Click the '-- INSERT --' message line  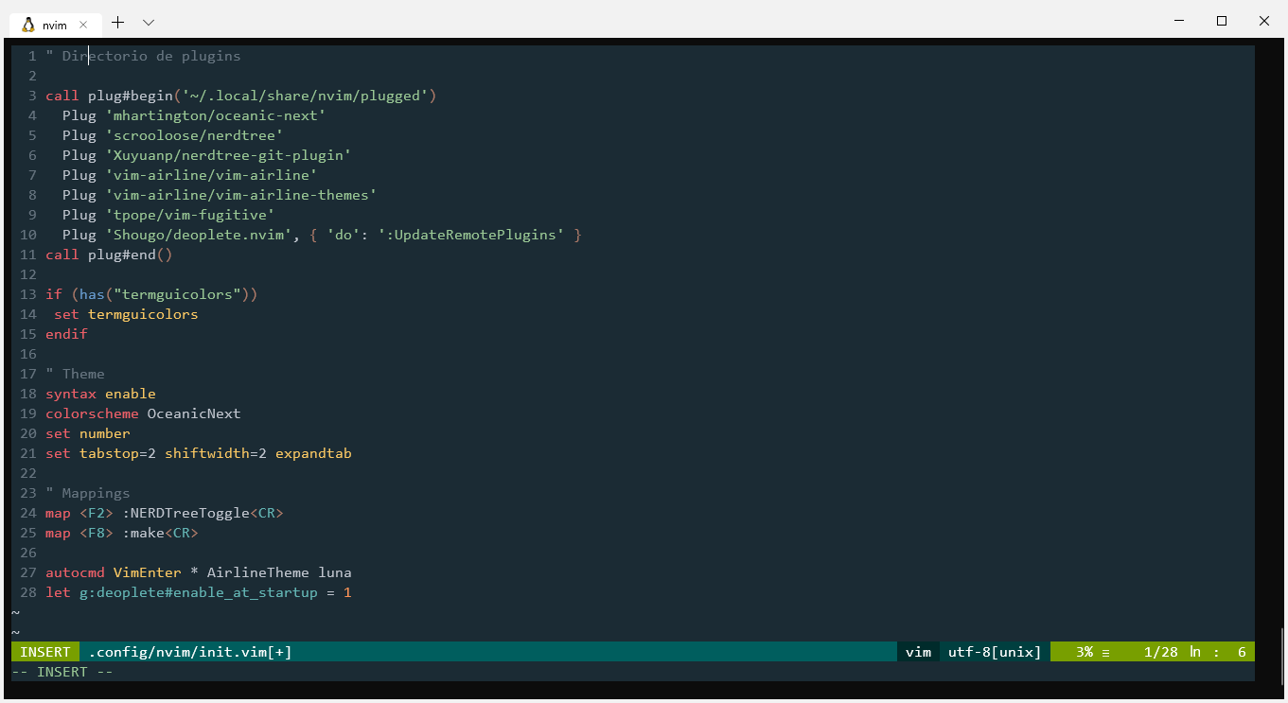(62, 672)
